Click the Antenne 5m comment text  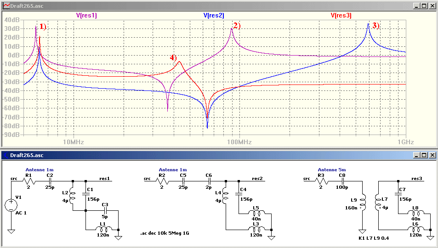coord(331,169)
